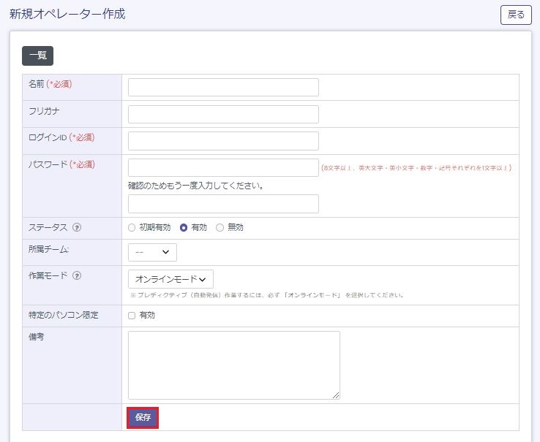Open the 作業モード help question-mark icon

(x=77, y=275)
